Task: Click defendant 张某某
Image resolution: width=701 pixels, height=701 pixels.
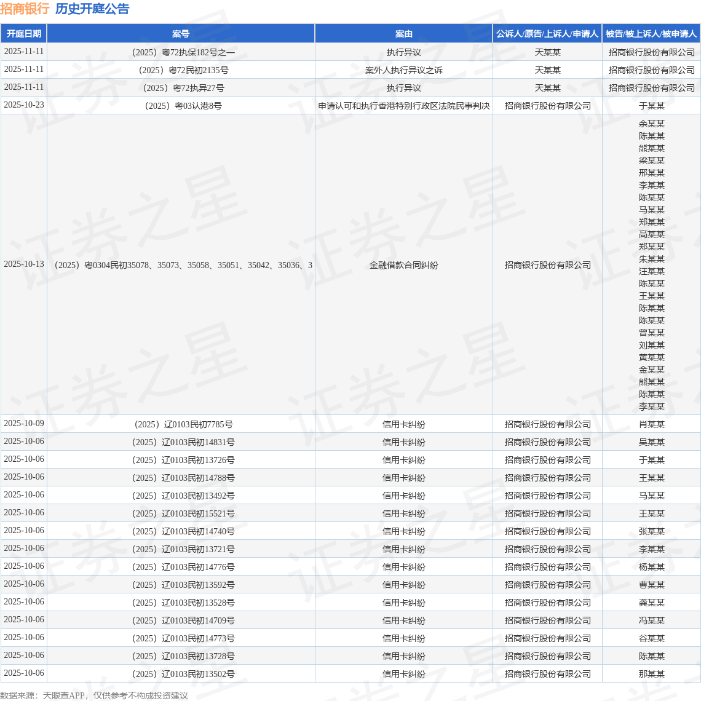Action: point(651,531)
